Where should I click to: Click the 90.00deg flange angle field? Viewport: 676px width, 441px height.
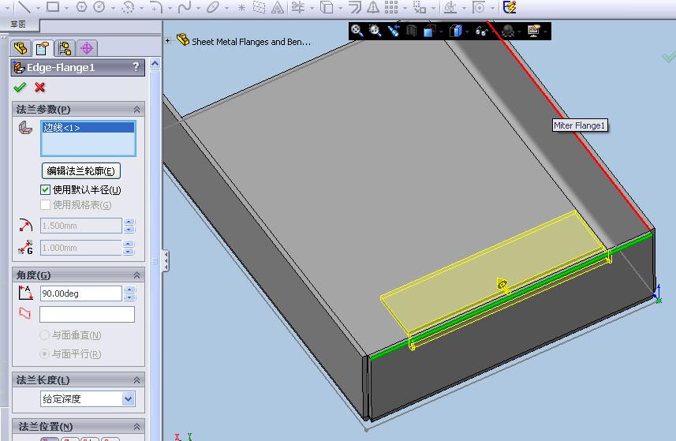click(x=81, y=293)
